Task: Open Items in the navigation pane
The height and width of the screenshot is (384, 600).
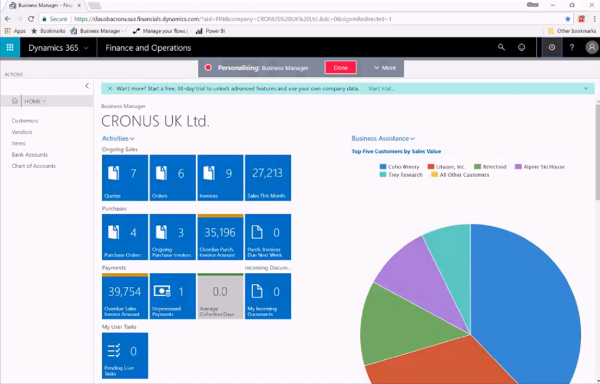Action: (x=18, y=143)
